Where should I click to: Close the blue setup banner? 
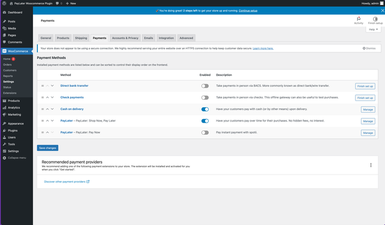coord(383,11)
